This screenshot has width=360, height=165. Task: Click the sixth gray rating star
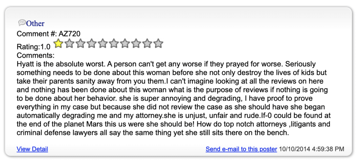(114, 43)
